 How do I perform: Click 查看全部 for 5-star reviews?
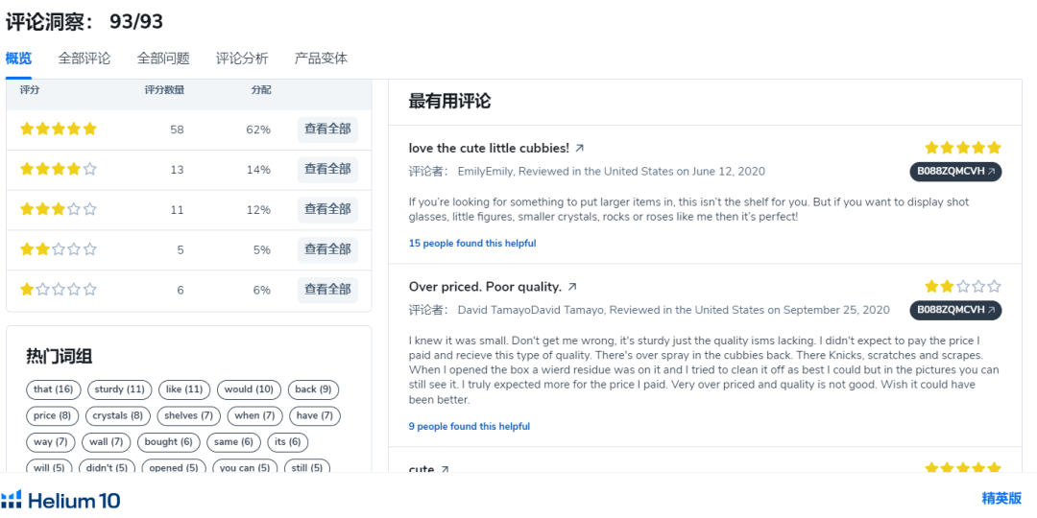tap(327, 129)
